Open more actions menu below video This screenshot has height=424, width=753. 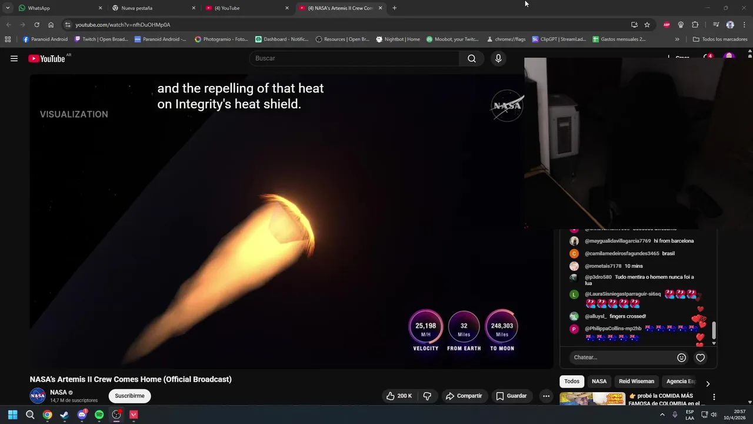(546, 396)
